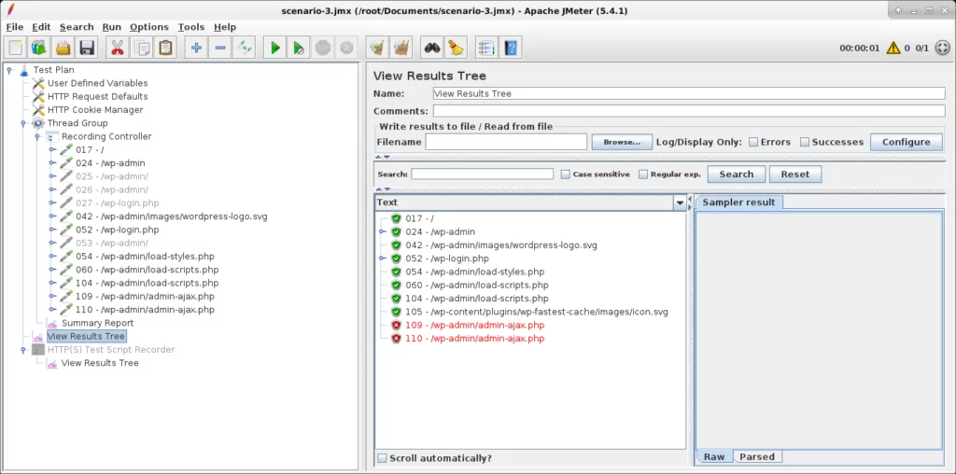Click the yellow warning log icon
956x474 pixels.
click(x=893, y=48)
